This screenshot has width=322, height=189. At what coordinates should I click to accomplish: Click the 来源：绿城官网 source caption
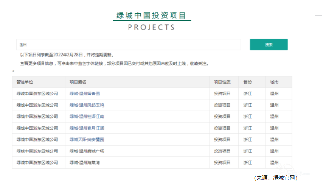(x=276, y=178)
